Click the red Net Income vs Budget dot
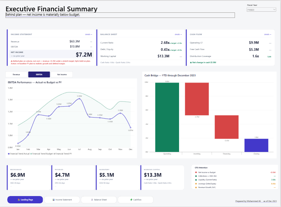281x207 pixels. (196, 172)
